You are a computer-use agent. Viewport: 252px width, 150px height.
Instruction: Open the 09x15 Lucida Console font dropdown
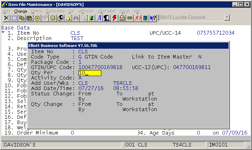click(x=227, y=18)
